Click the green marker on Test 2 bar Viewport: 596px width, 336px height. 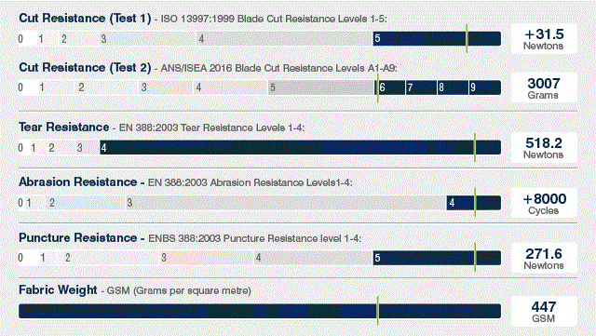coord(378,87)
